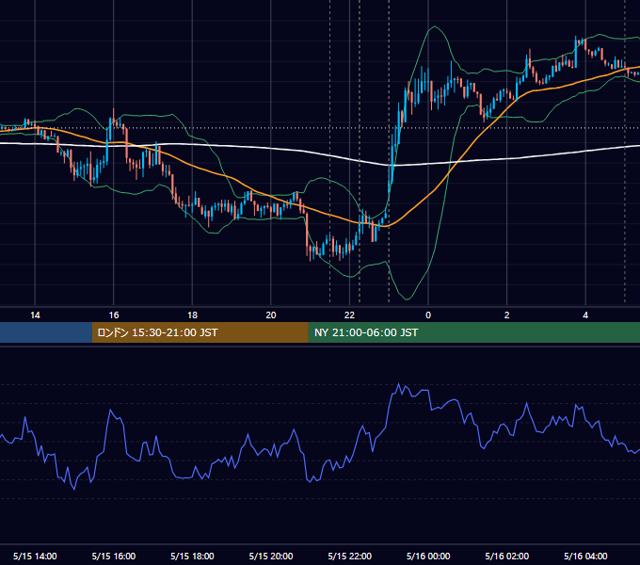640x565 pixels.
Task: Click the 16 hour label on chart axis
Action: tap(114, 315)
